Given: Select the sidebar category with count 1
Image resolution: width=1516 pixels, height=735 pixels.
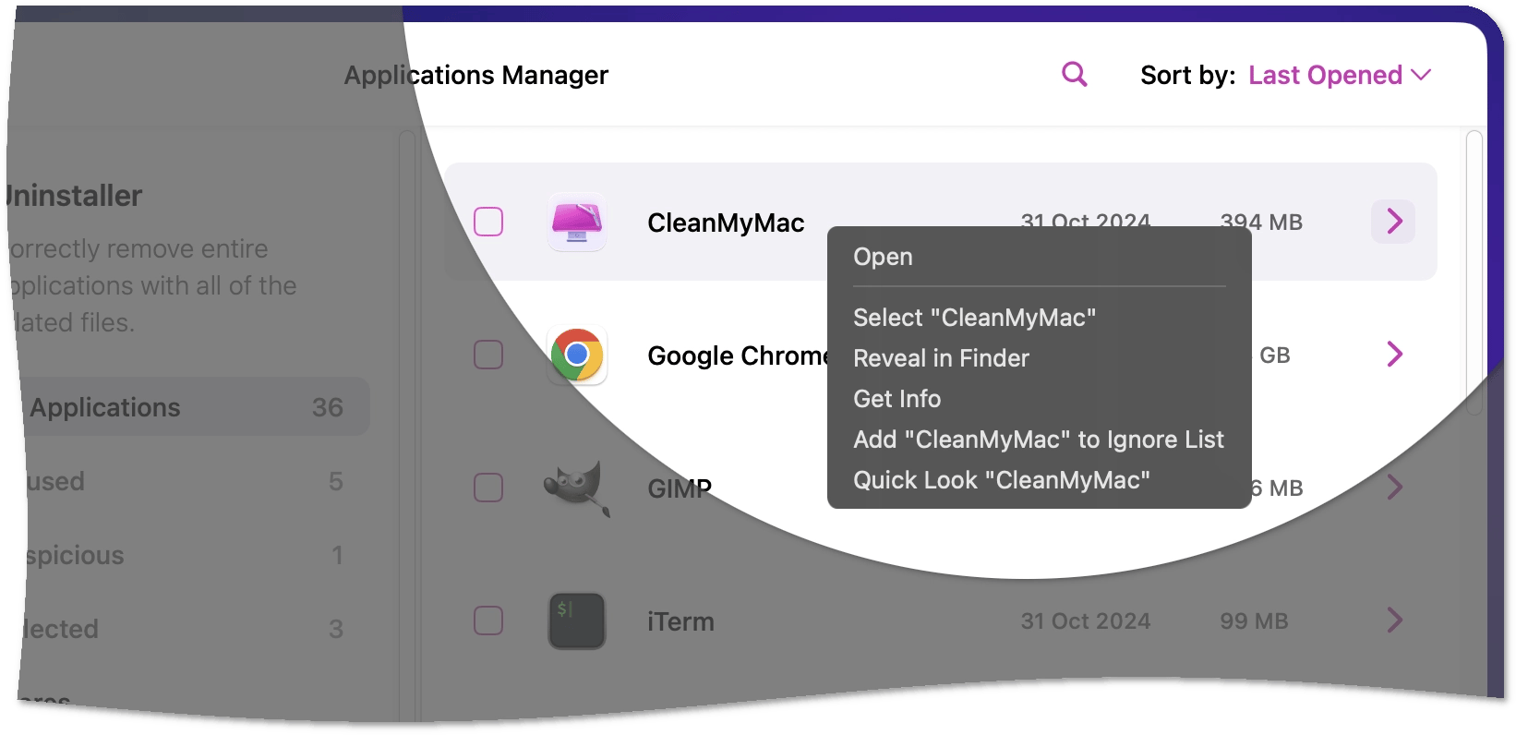Looking at the screenshot, I should point(194,555).
